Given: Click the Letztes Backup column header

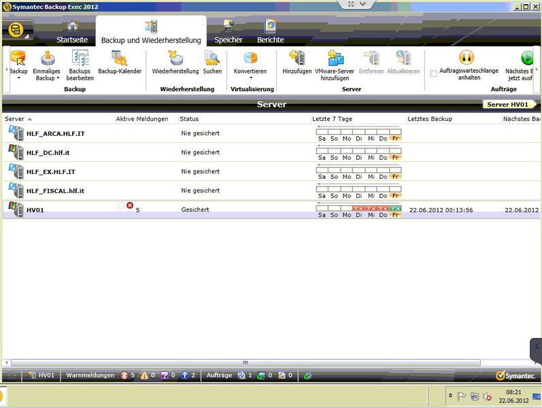Looking at the screenshot, I should tap(454, 118).
